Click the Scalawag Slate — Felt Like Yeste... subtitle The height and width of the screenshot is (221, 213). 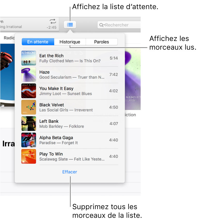pos(72,159)
